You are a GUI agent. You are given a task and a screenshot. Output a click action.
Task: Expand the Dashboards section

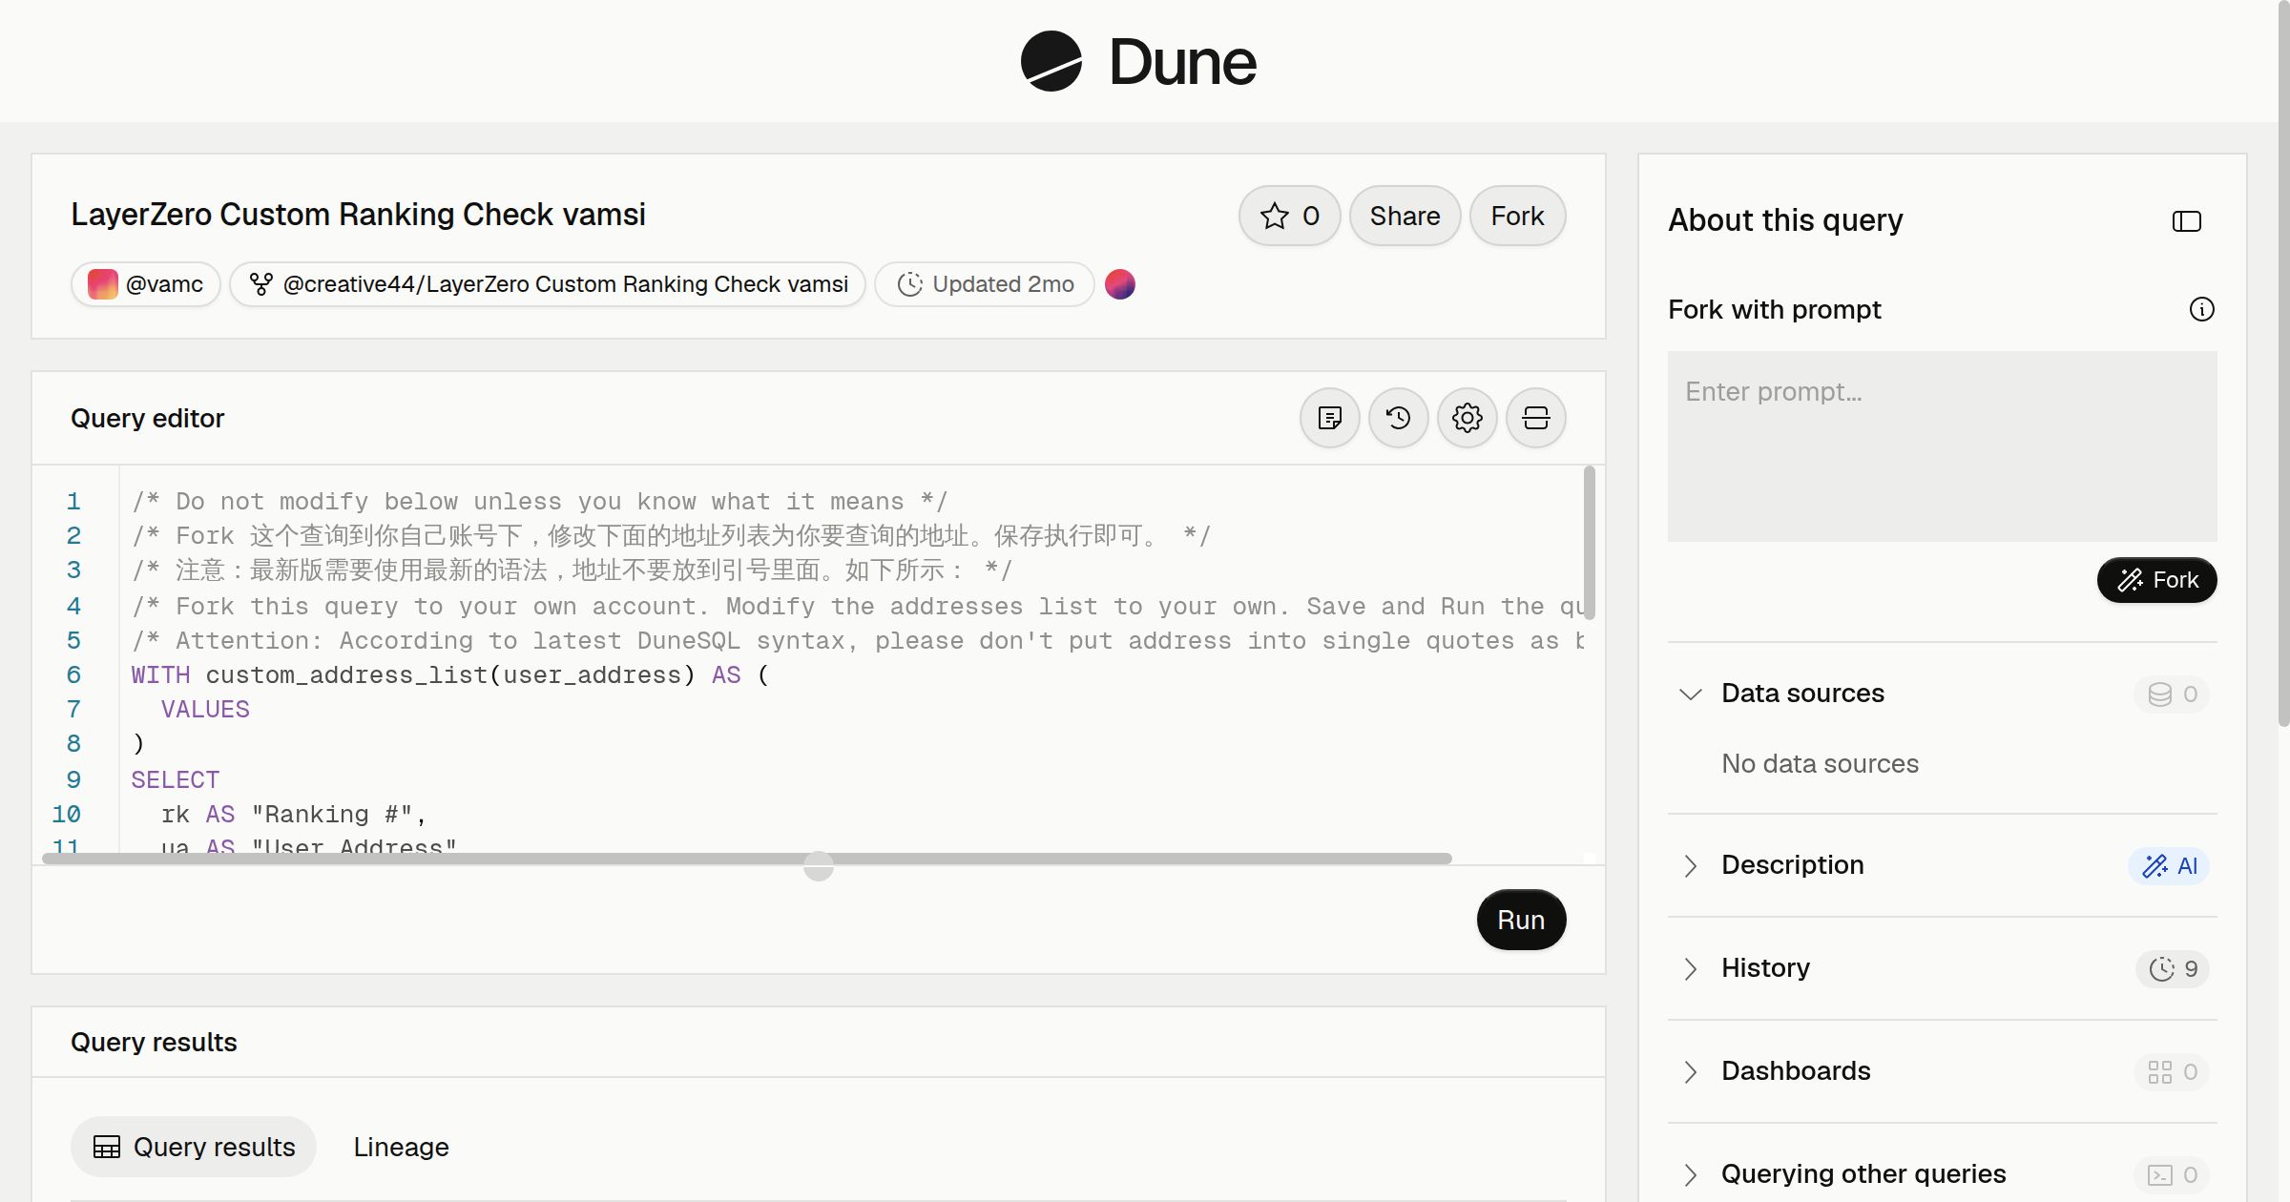[1691, 1071]
